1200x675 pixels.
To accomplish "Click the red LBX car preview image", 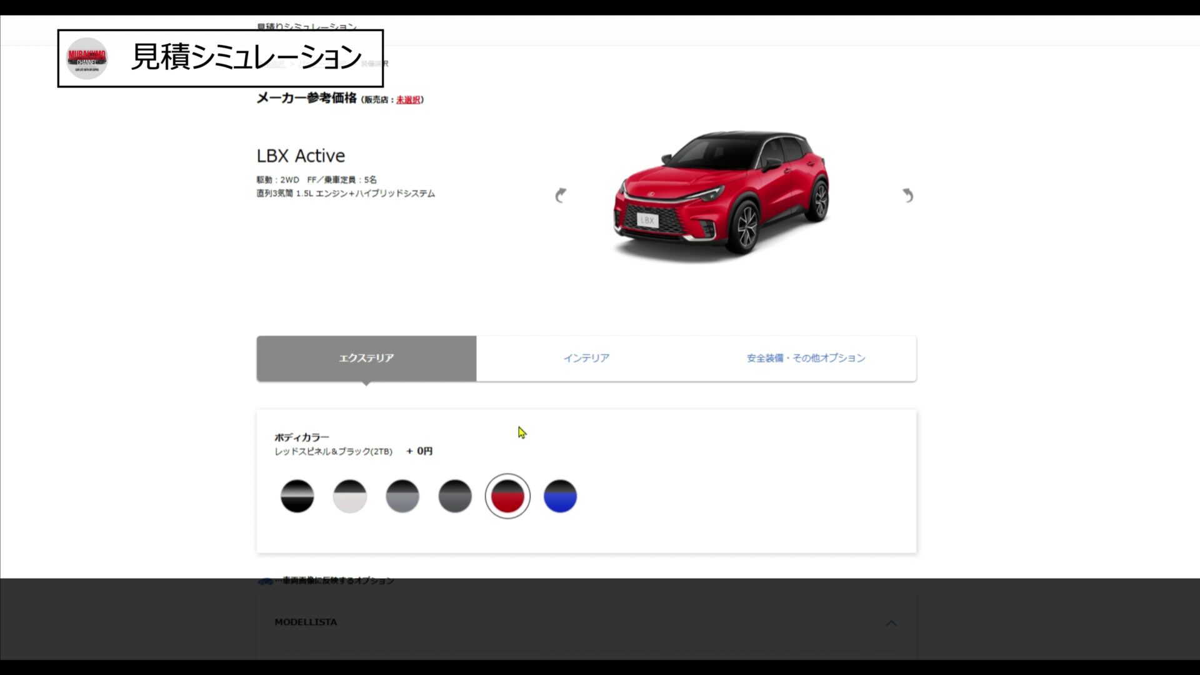I will tap(722, 196).
